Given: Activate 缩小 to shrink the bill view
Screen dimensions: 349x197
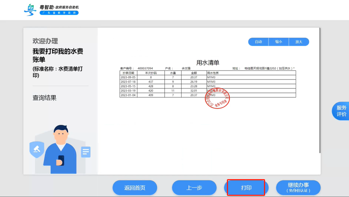Looking at the screenshot, I should tap(278, 42).
